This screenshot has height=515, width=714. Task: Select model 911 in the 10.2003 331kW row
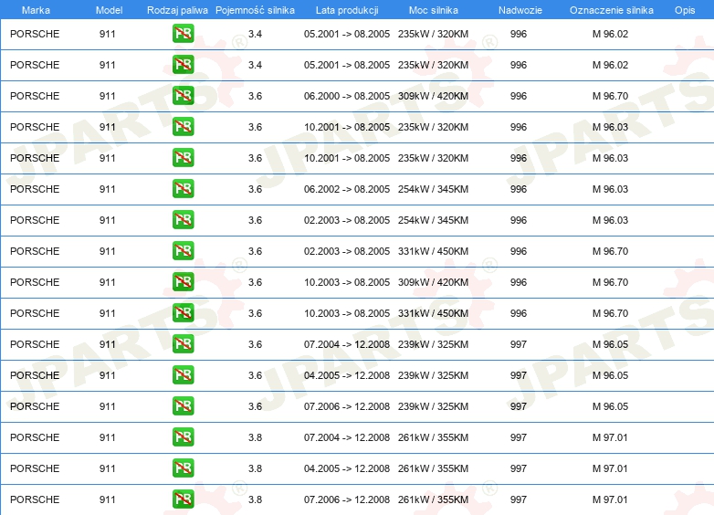(x=108, y=313)
